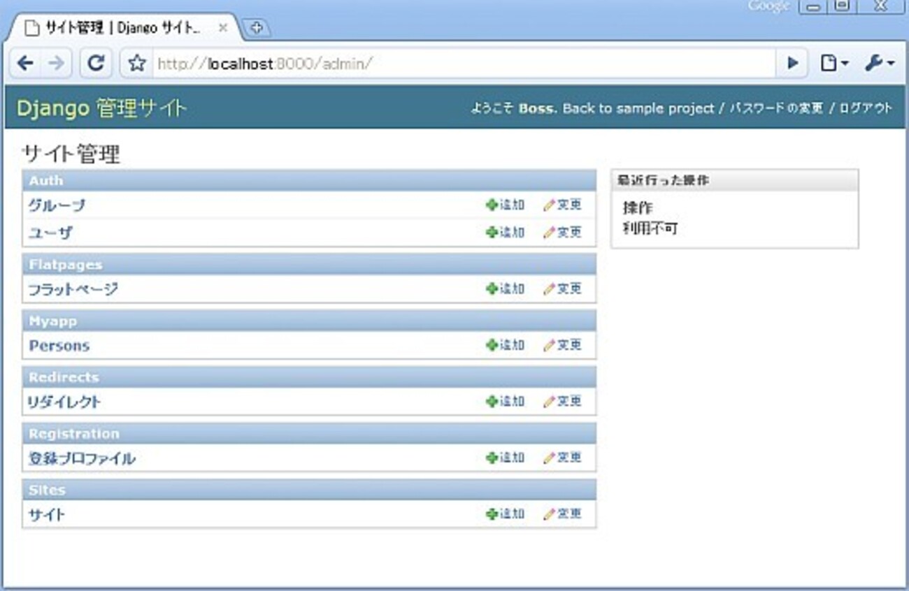The image size is (909, 591).
Task: Open the フラットページ model link
Action: click(x=73, y=289)
